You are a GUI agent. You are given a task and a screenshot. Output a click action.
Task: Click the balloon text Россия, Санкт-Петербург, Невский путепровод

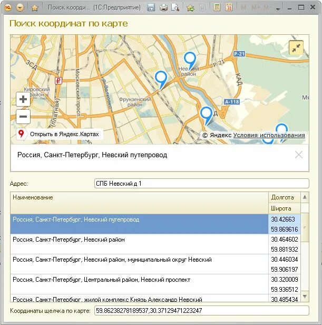92,155
